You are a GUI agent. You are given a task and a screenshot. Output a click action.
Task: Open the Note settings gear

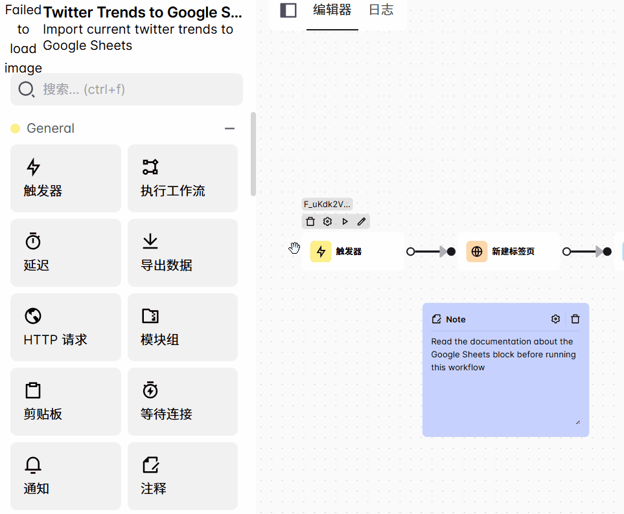tap(555, 318)
